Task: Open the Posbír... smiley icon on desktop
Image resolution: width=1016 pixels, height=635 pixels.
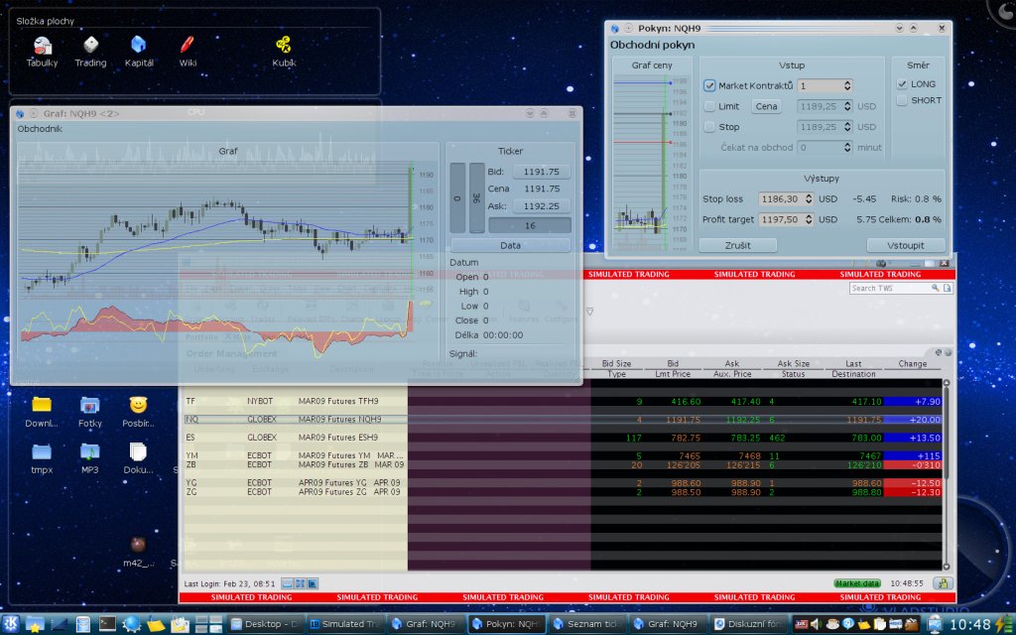Action: click(138, 412)
